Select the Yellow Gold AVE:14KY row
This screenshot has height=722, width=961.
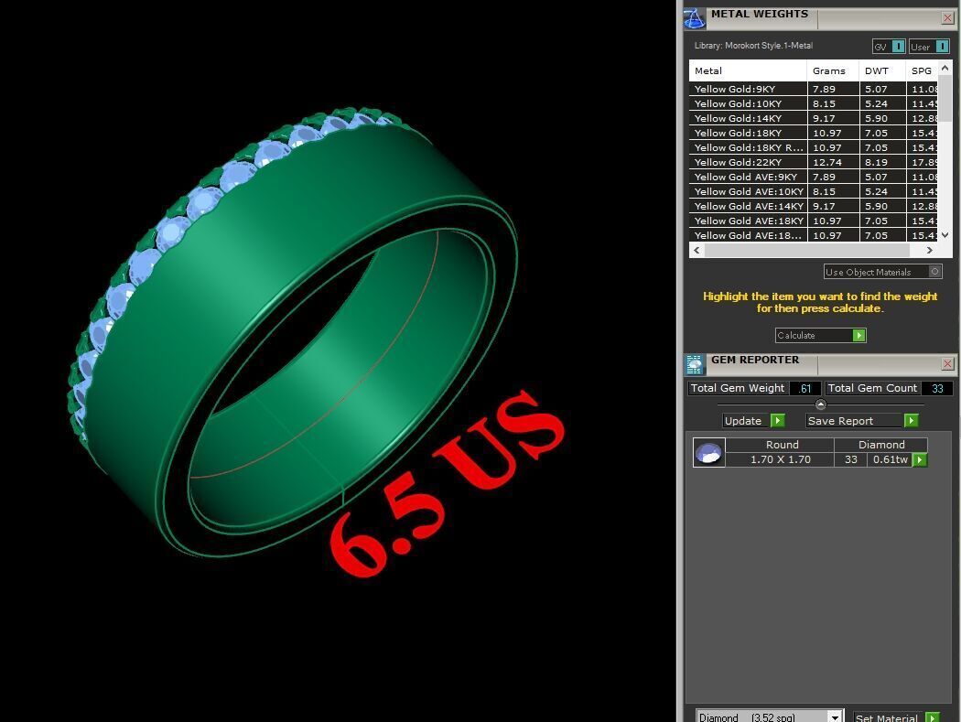click(814, 206)
